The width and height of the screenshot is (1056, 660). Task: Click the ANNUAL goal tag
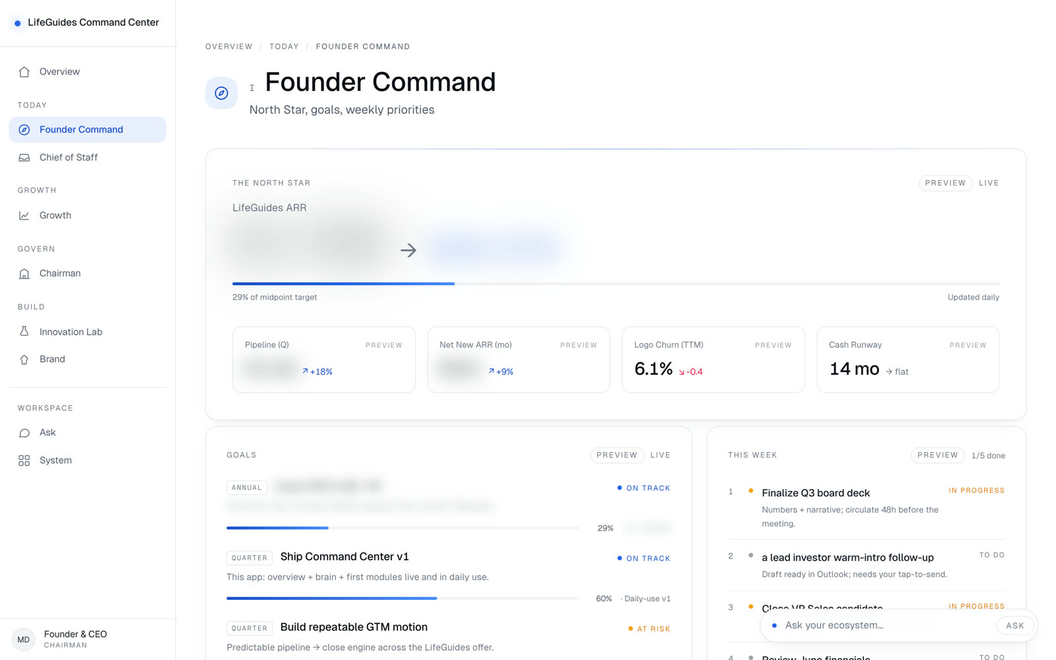click(x=247, y=488)
